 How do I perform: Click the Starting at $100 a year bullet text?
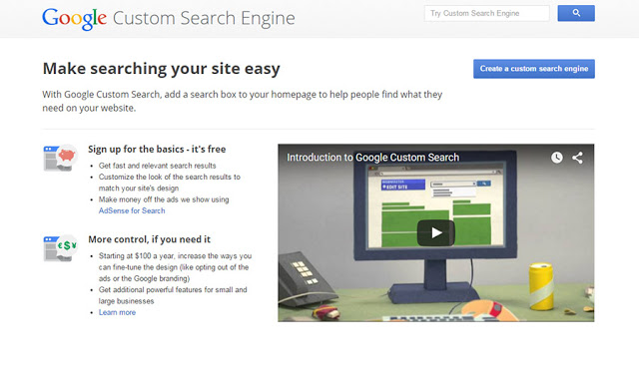pyautogui.click(x=176, y=267)
